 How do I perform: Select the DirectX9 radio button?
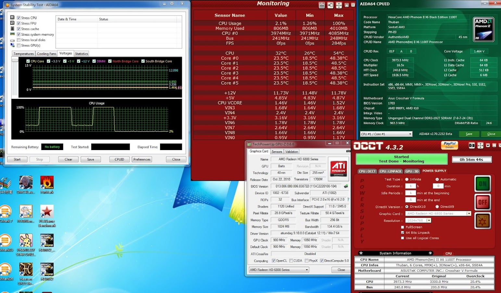point(437,207)
